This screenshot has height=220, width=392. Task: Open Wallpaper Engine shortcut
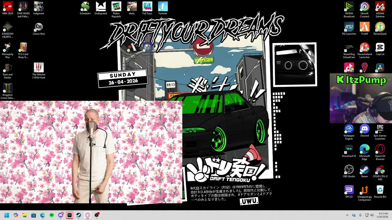point(349,132)
